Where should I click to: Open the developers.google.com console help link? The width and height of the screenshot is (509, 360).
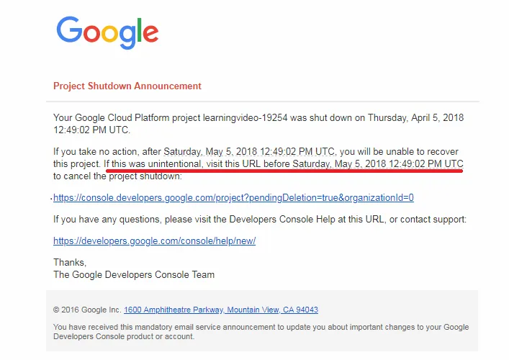155,241
